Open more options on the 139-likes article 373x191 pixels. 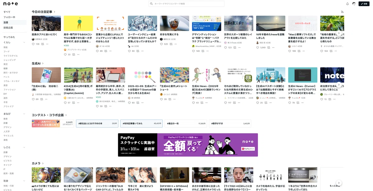[47, 44]
